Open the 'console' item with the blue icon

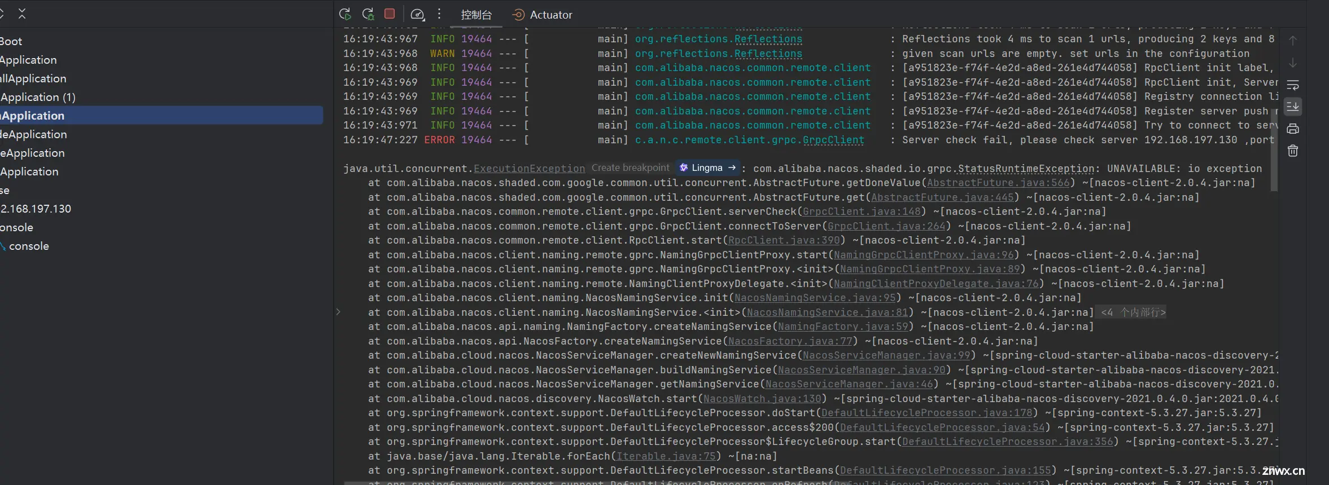coord(29,246)
